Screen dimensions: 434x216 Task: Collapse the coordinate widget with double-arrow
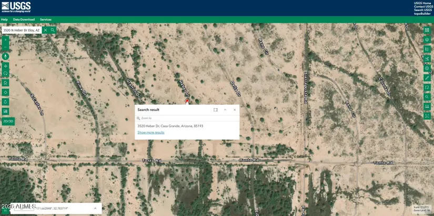pos(5,210)
